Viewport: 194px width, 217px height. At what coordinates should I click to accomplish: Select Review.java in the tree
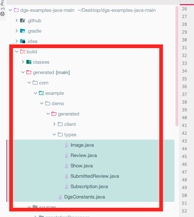pyautogui.click(x=84, y=156)
